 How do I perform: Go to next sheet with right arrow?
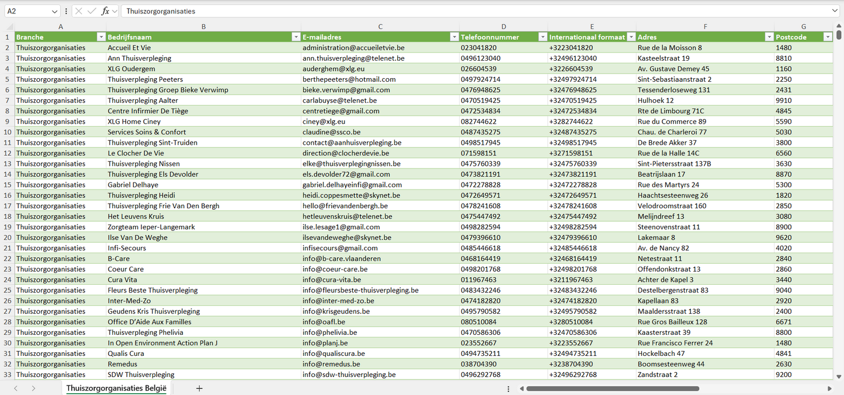coord(33,388)
